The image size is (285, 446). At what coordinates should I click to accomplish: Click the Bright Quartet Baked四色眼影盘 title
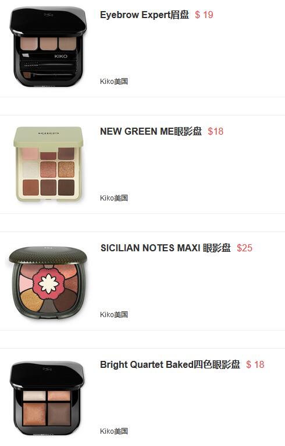coord(170,364)
